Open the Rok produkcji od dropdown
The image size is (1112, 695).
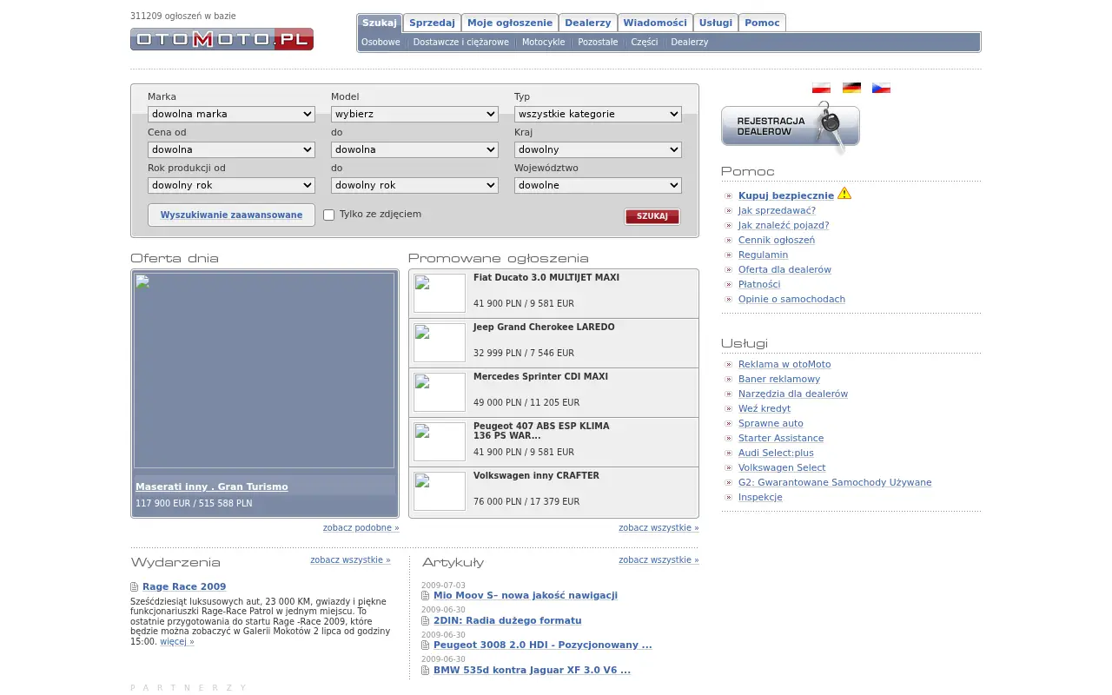[231, 185]
